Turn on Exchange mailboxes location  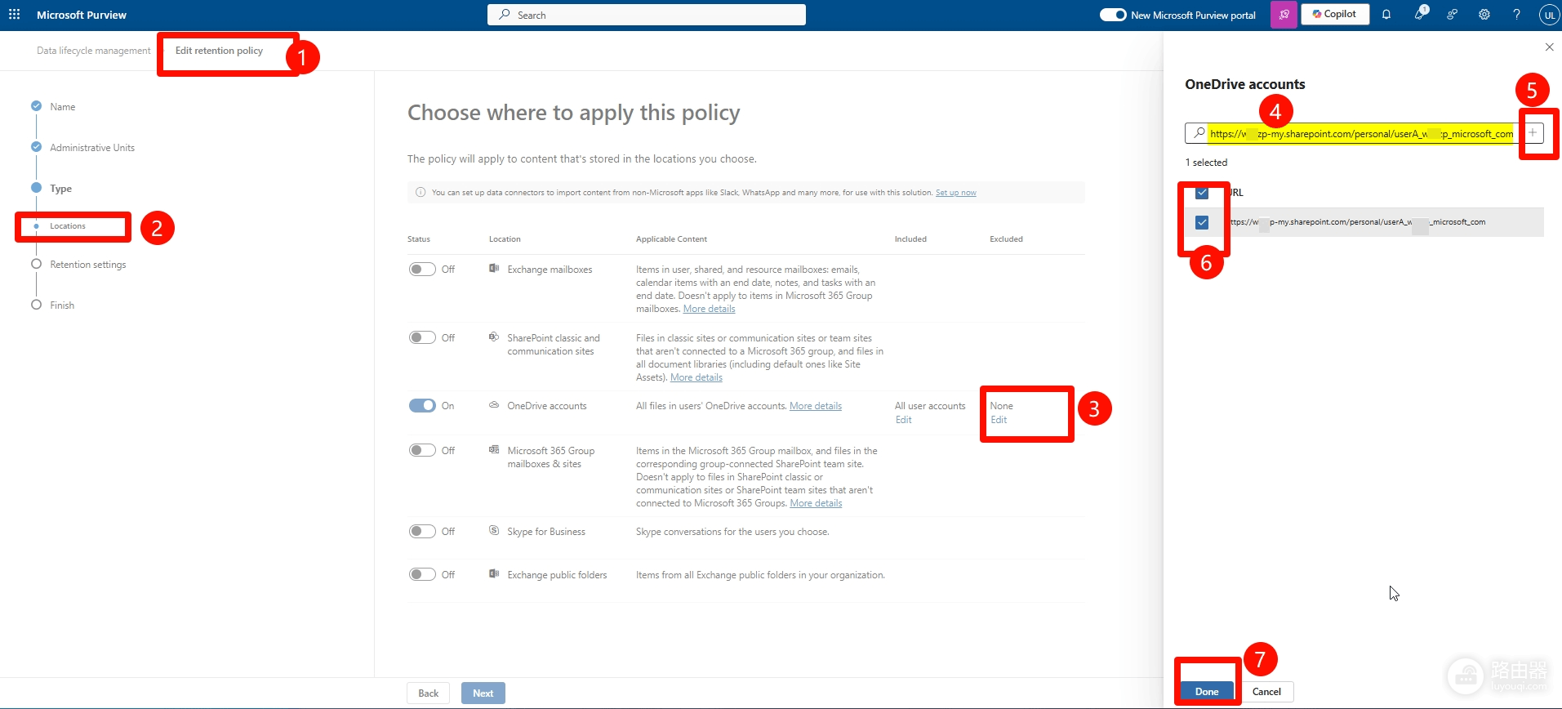422,270
